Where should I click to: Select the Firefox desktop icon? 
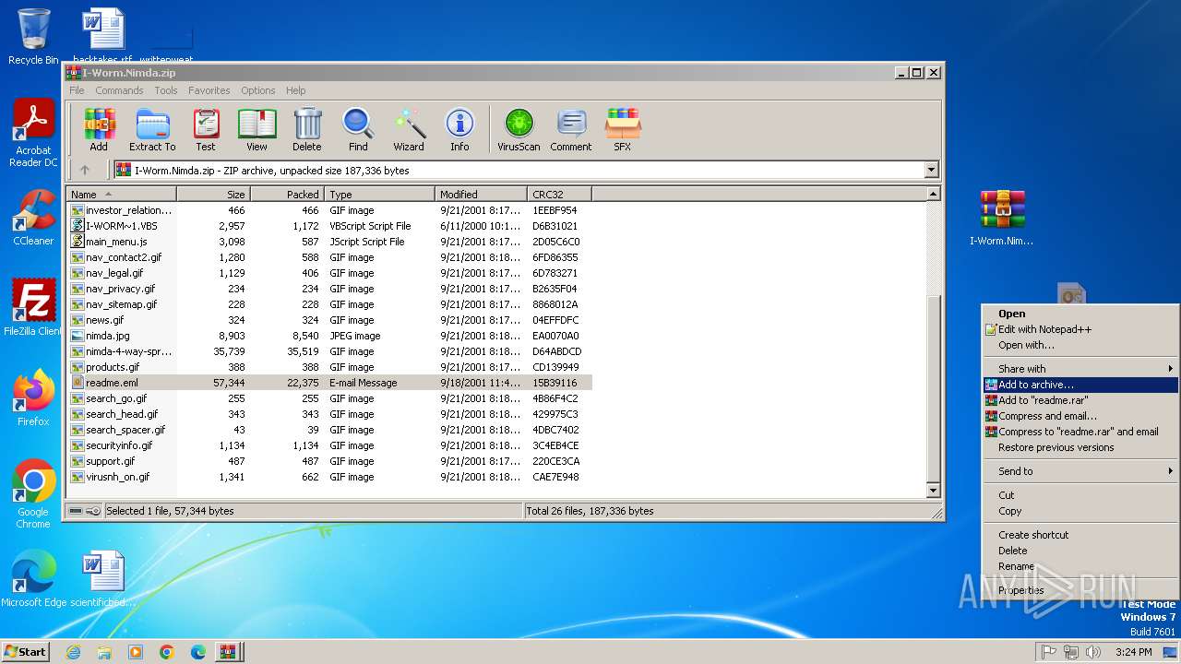33,398
